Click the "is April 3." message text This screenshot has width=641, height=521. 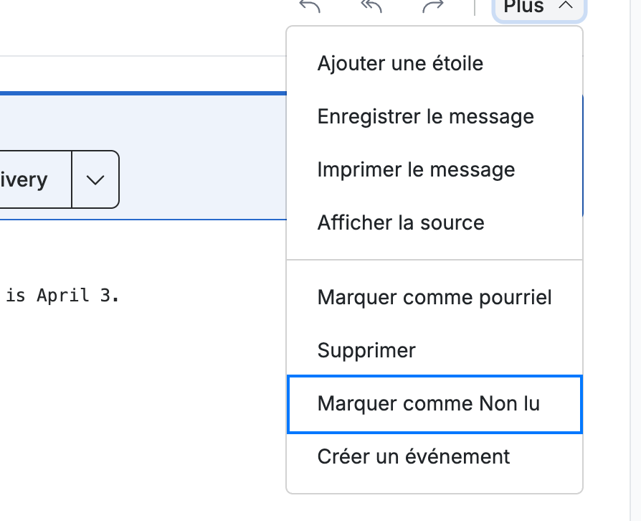[62, 296]
